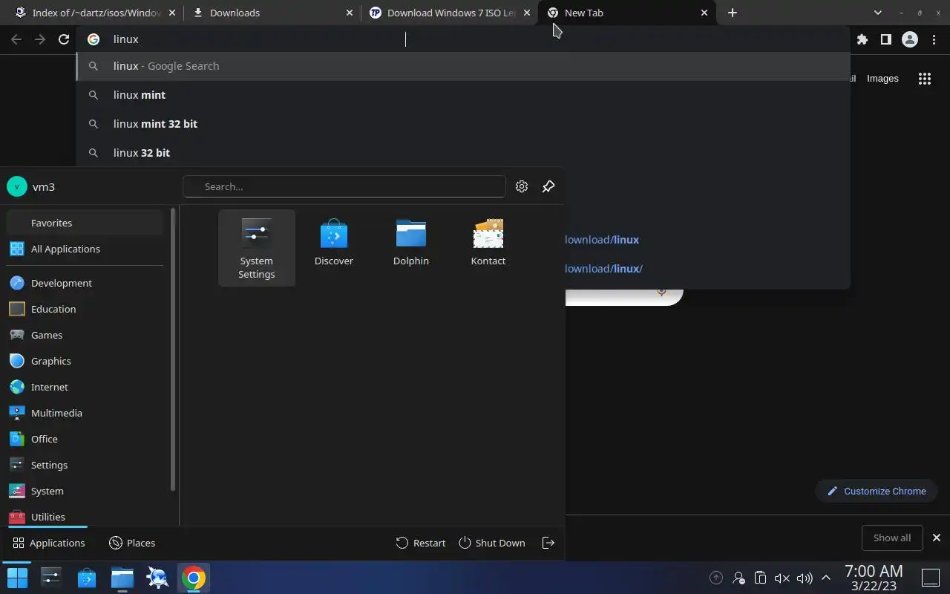The width and height of the screenshot is (950, 594).
Task: Click the launcher Search field
Action: tap(344, 186)
